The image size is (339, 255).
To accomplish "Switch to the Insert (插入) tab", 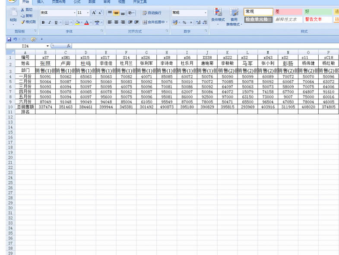I will pyautogui.click(x=40, y=2).
